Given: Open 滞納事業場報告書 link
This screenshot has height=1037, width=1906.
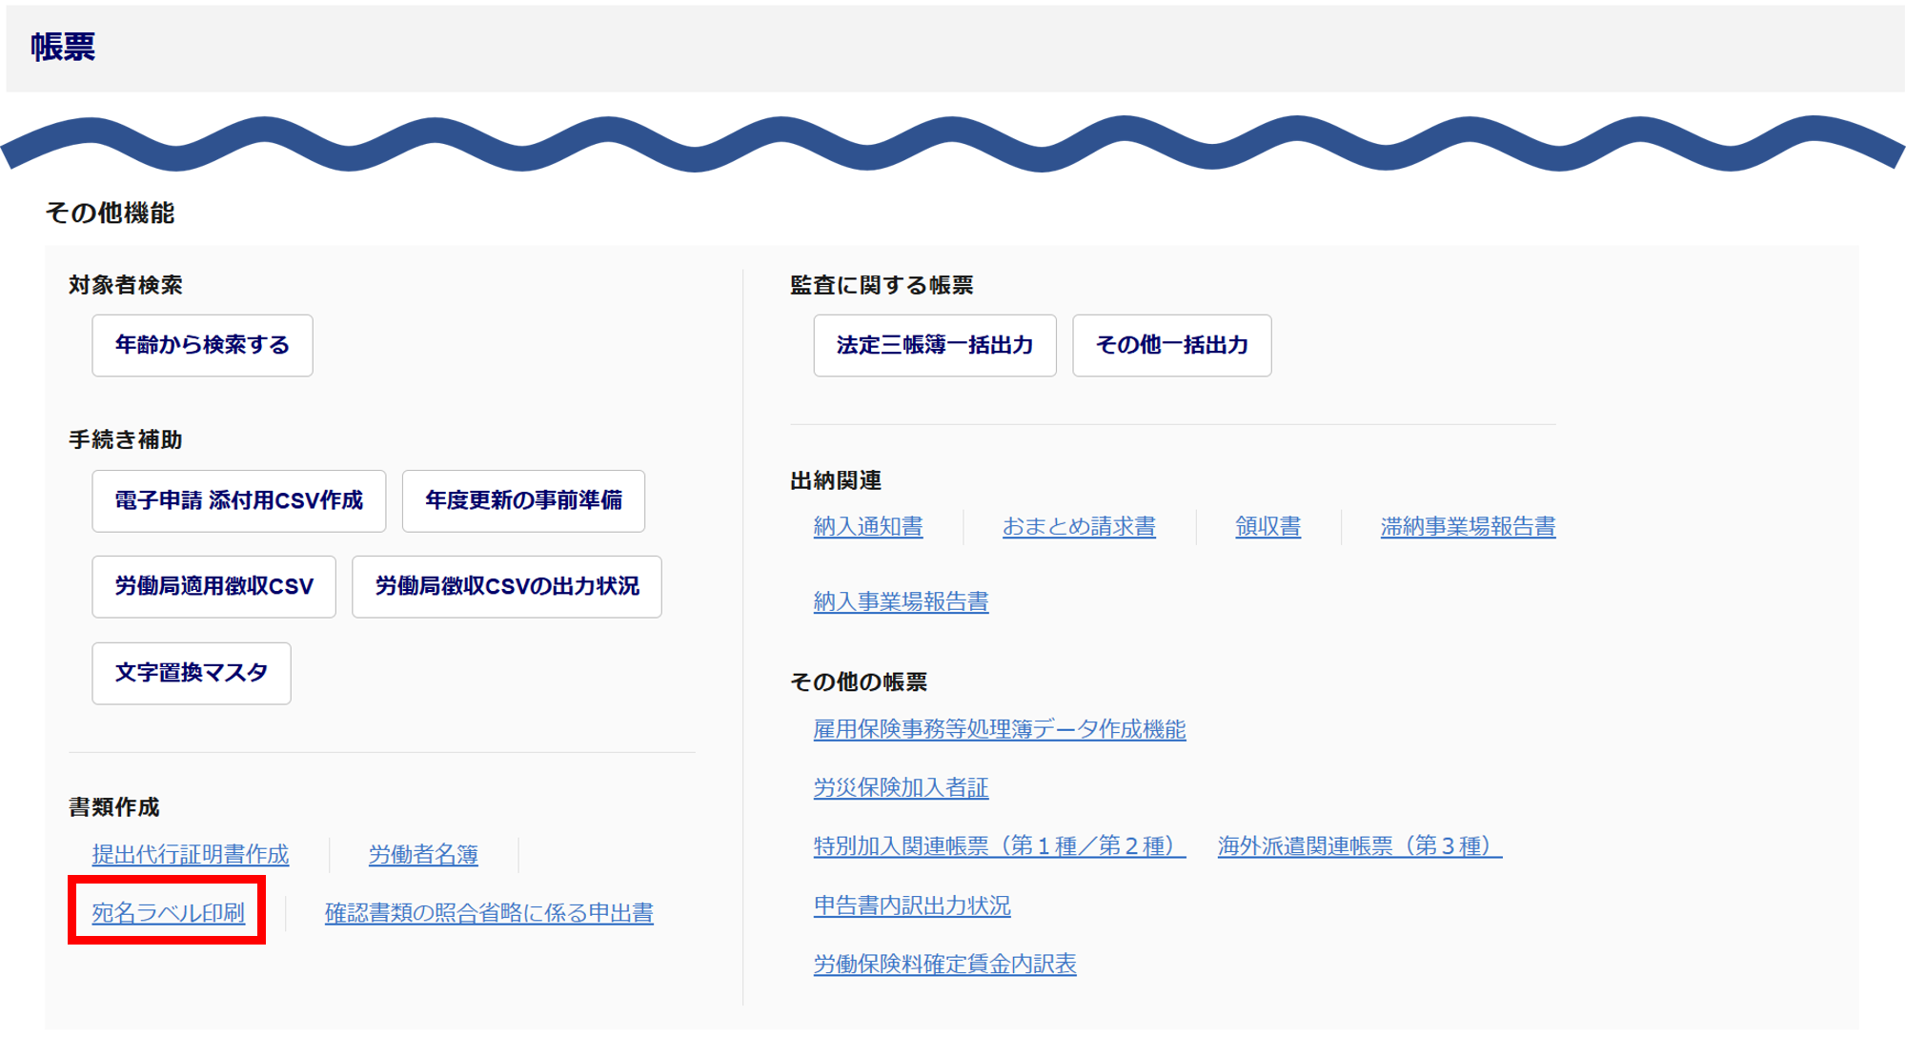Looking at the screenshot, I should click(1468, 526).
